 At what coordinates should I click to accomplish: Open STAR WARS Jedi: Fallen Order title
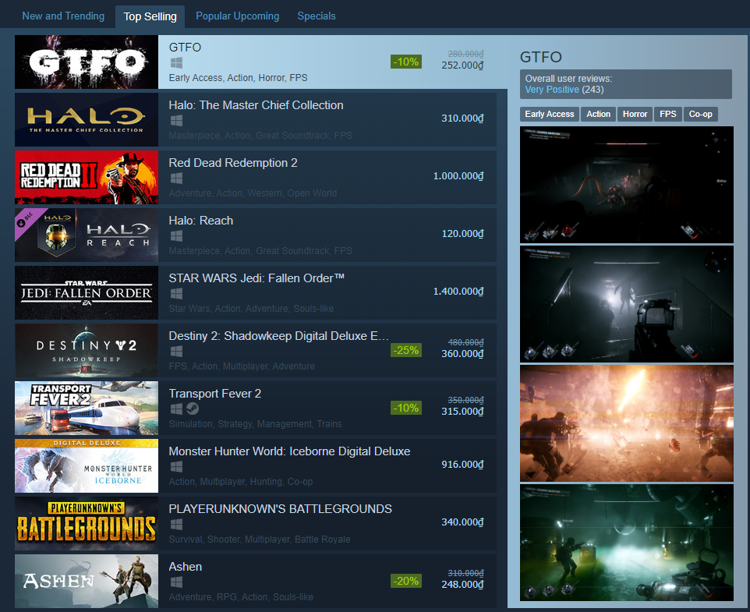coord(256,278)
